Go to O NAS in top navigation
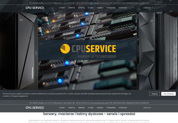 click(91, 8)
